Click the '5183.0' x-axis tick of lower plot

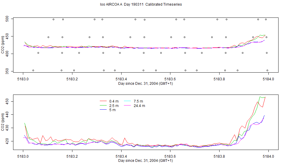click(23, 156)
